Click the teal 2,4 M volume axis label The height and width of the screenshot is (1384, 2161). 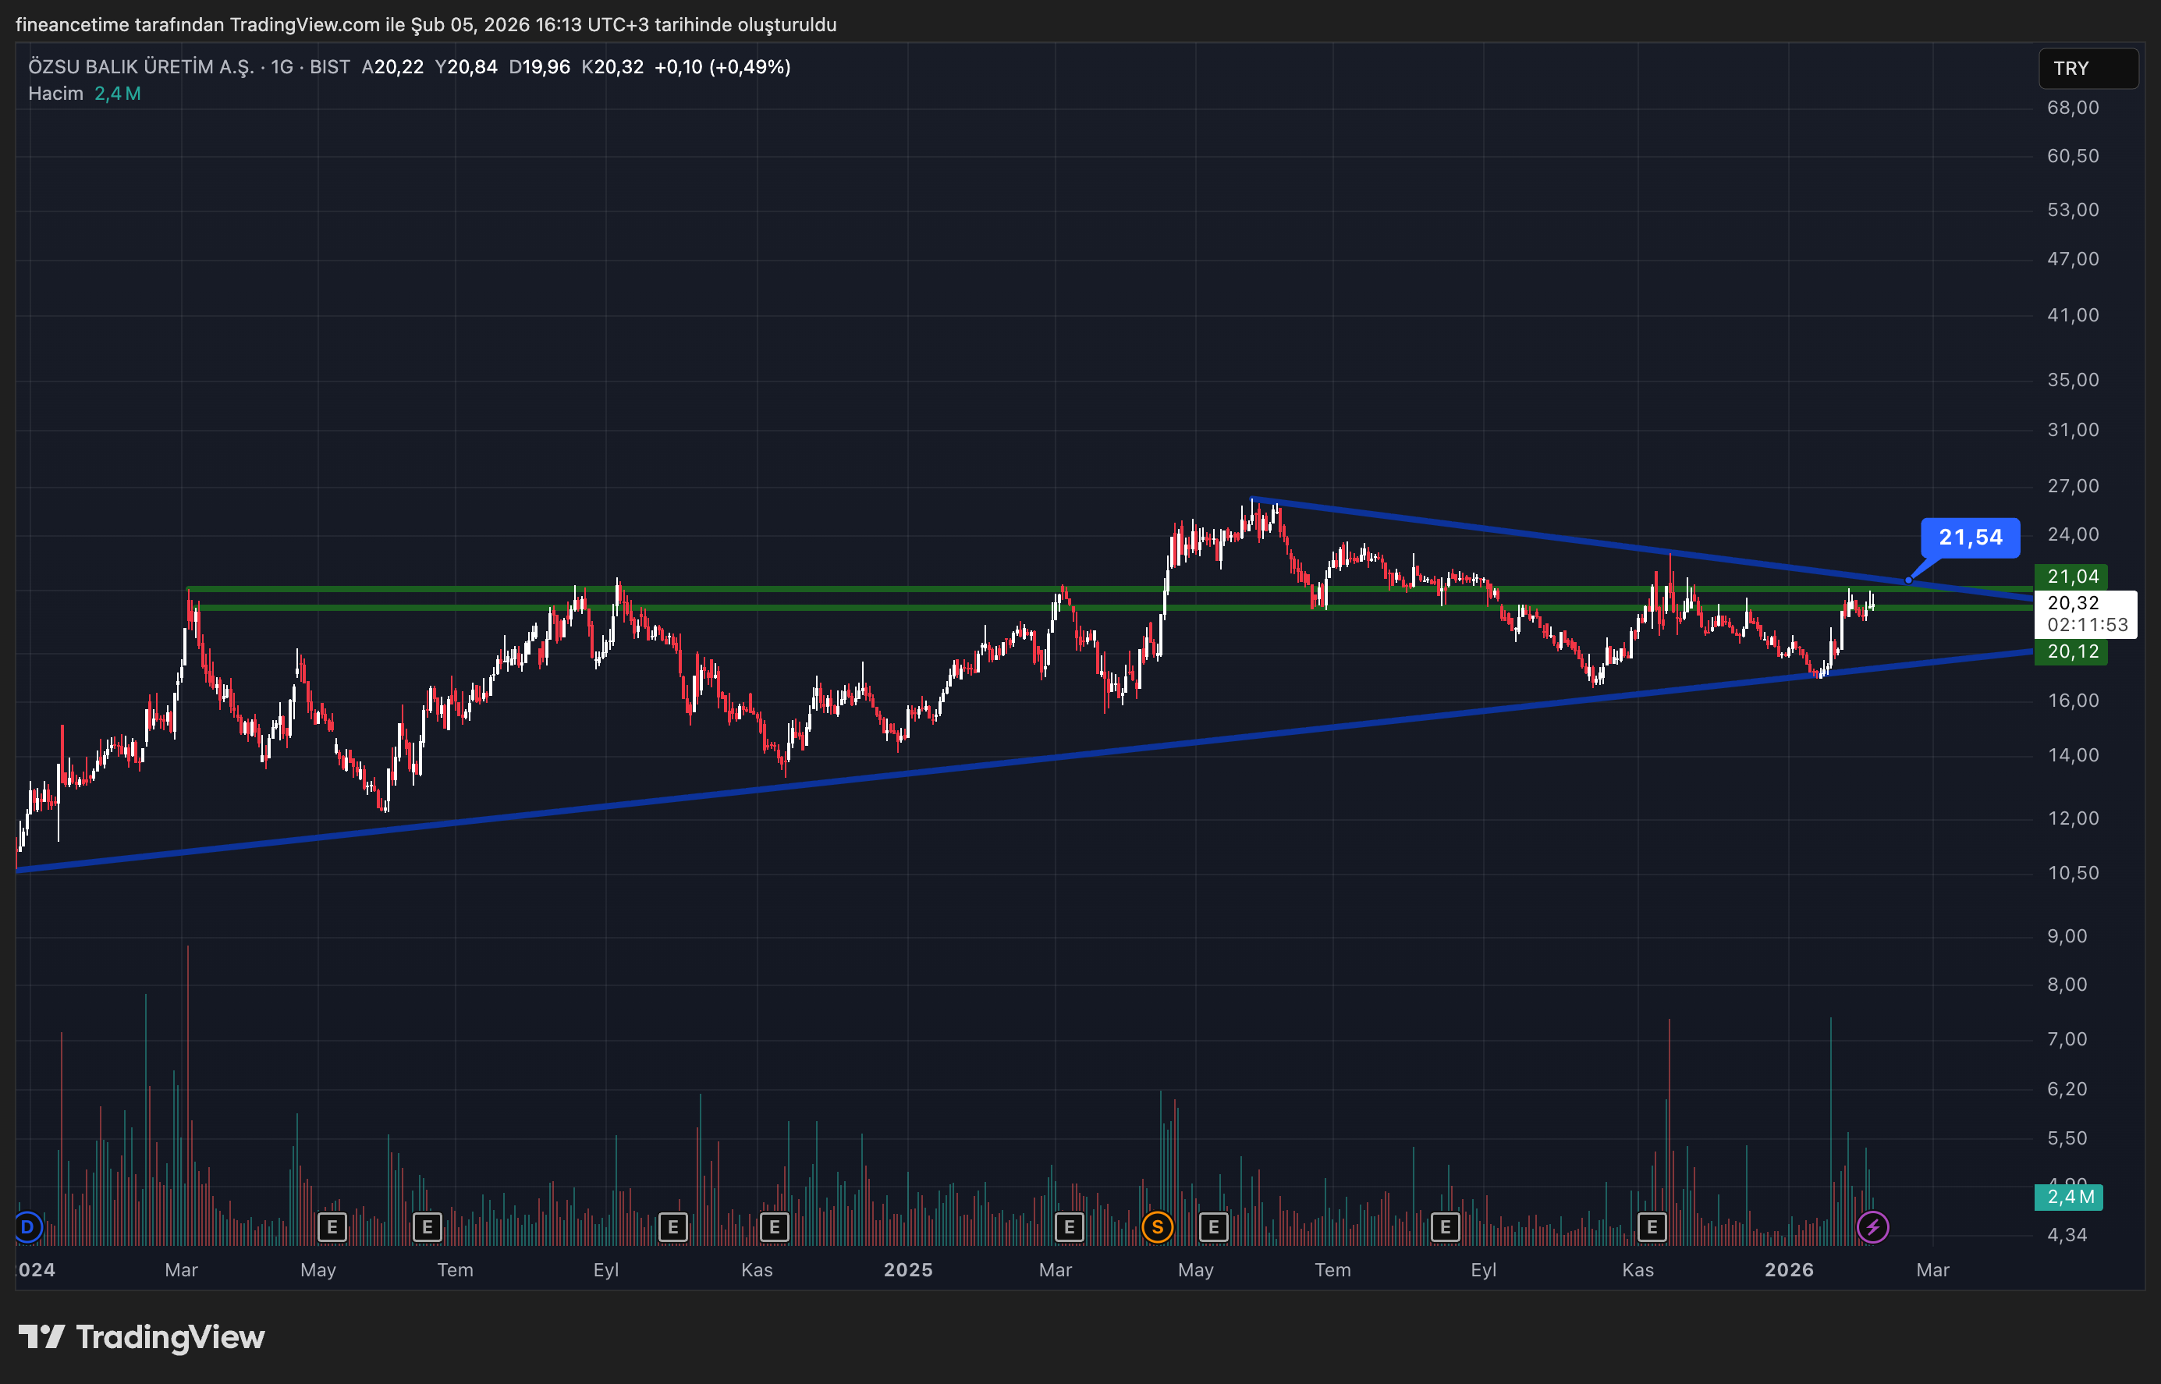tap(2070, 1197)
